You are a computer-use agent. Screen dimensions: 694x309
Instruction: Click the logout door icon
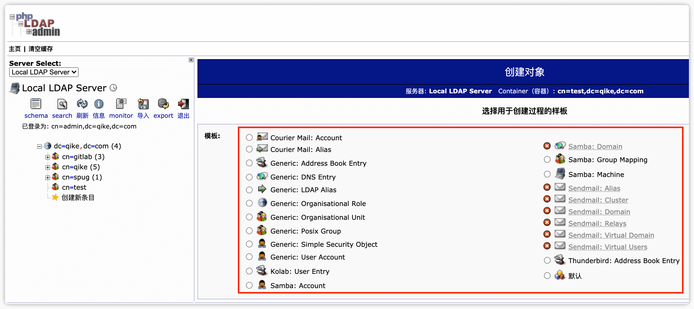pos(183,104)
